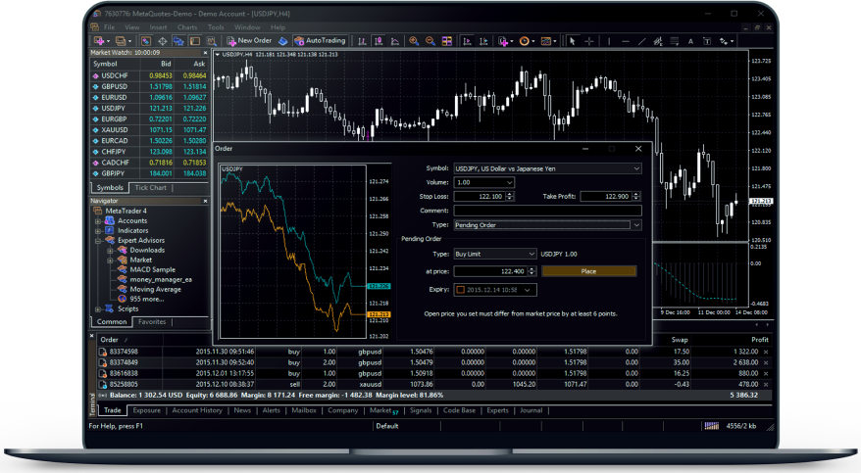Viewport: 861px width, 473px height.
Task: Select the Fibonacci Retracement tool
Action: click(675, 41)
